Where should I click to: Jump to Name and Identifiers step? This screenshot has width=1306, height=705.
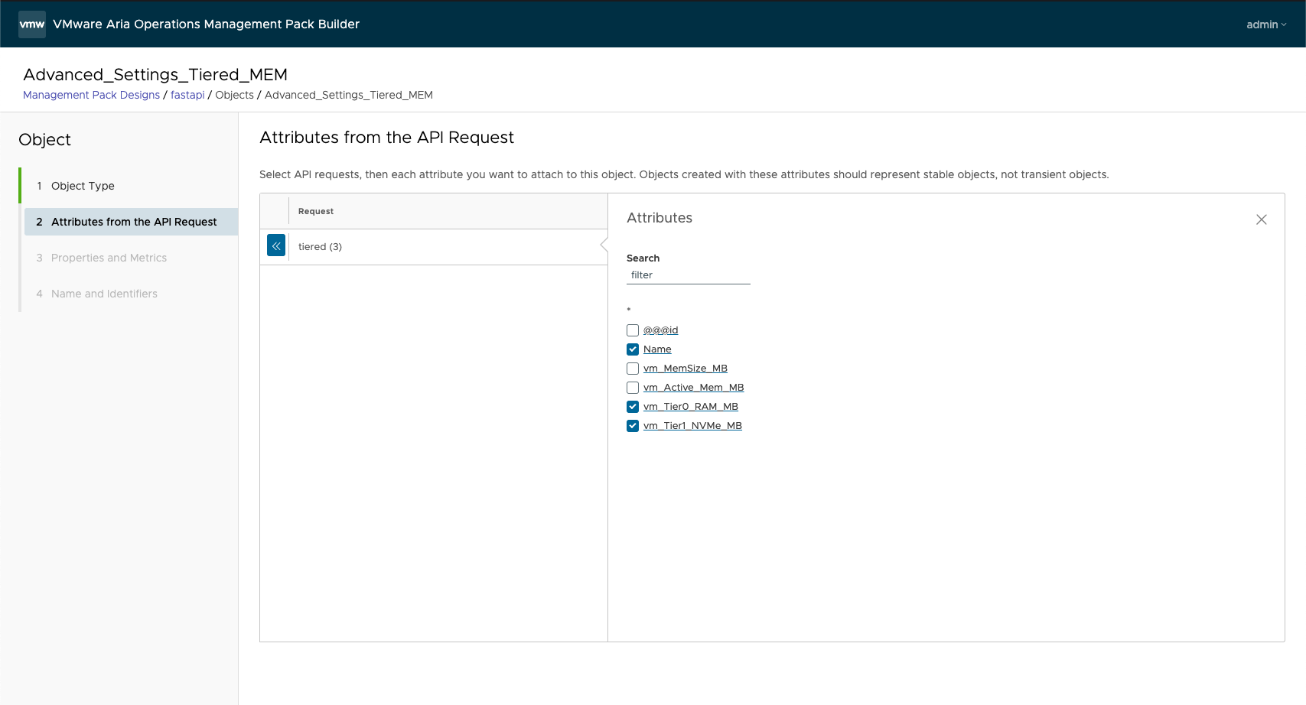pyautogui.click(x=104, y=294)
